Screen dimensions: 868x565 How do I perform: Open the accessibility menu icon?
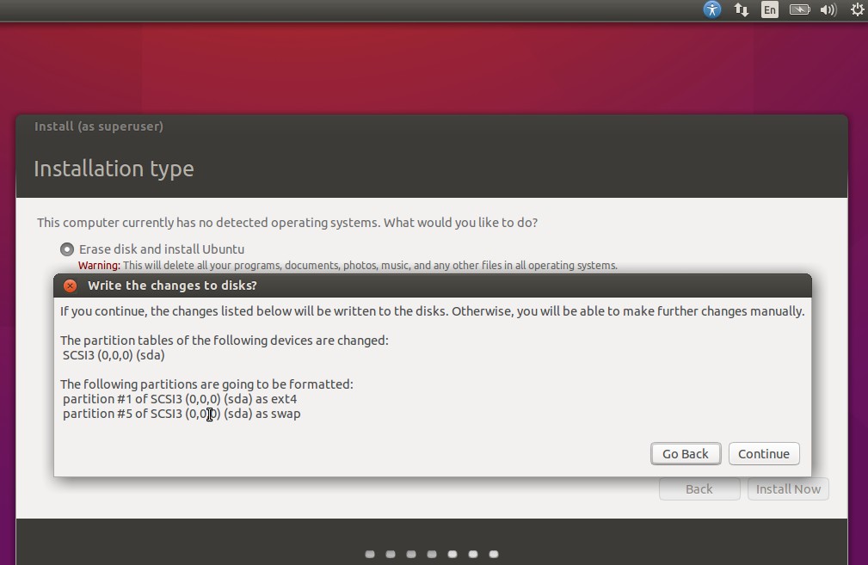[712, 9]
